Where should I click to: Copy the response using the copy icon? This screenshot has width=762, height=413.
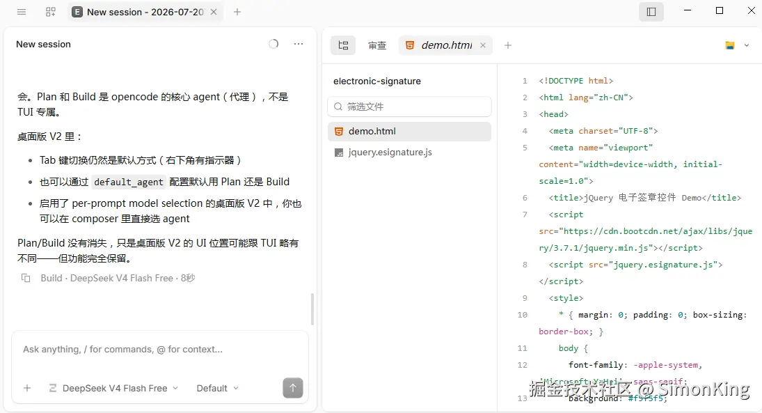[x=26, y=279]
